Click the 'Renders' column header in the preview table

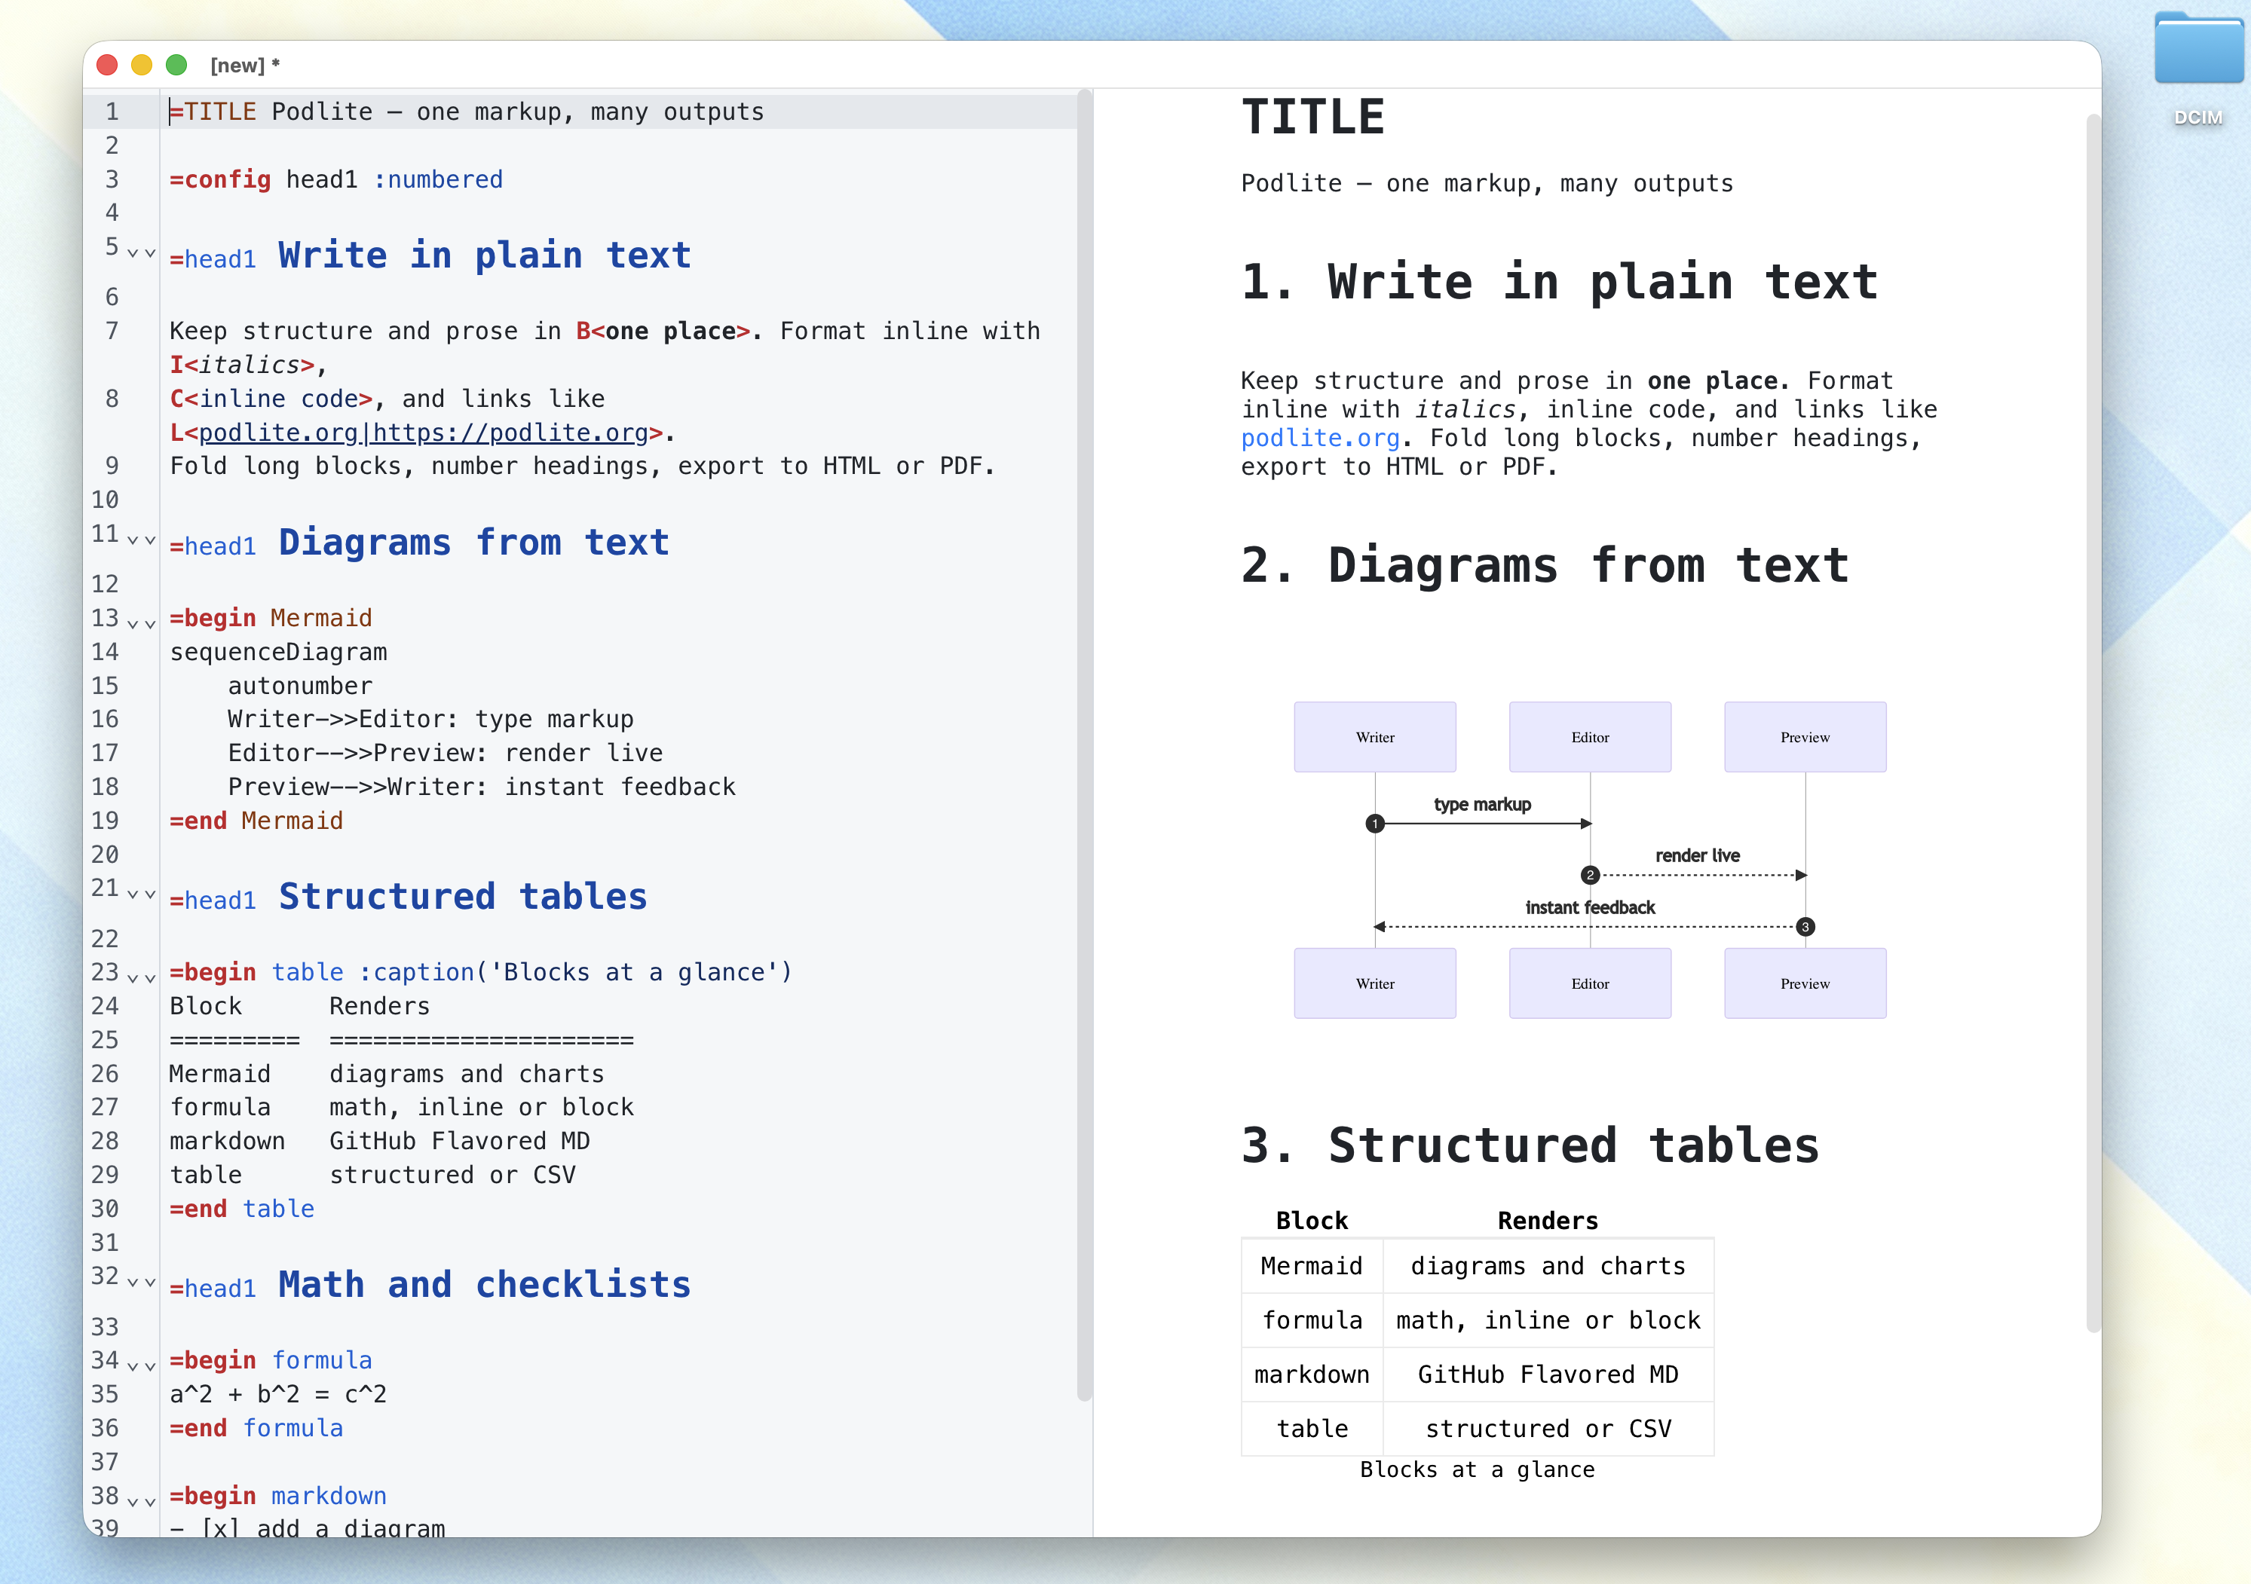pos(1548,1220)
